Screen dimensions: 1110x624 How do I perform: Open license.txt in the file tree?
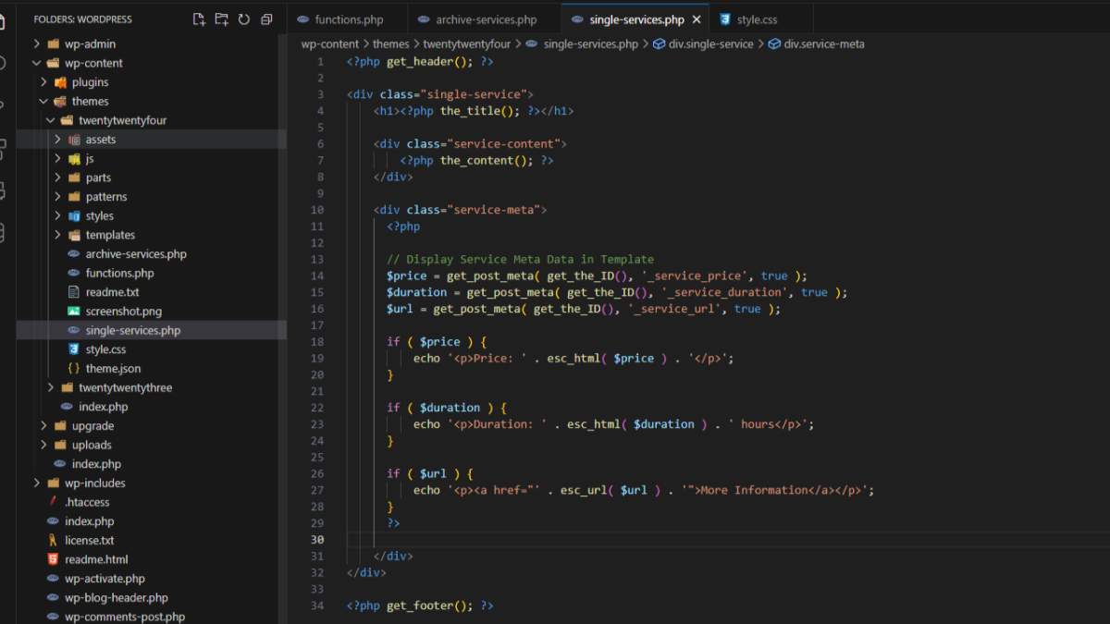click(x=90, y=540)
